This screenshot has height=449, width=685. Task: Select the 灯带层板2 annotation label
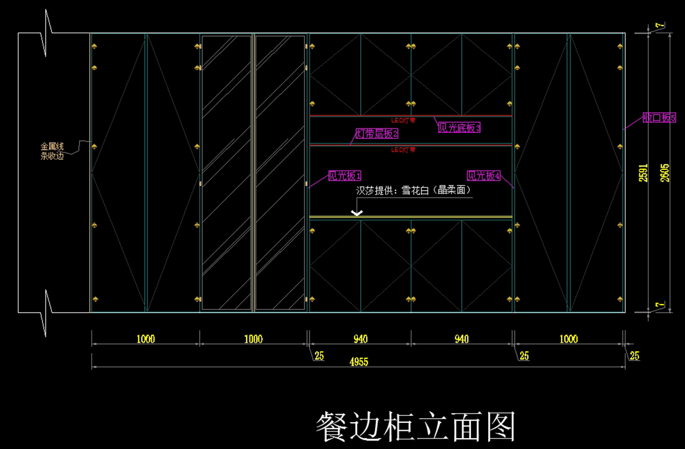click(377, 134)
